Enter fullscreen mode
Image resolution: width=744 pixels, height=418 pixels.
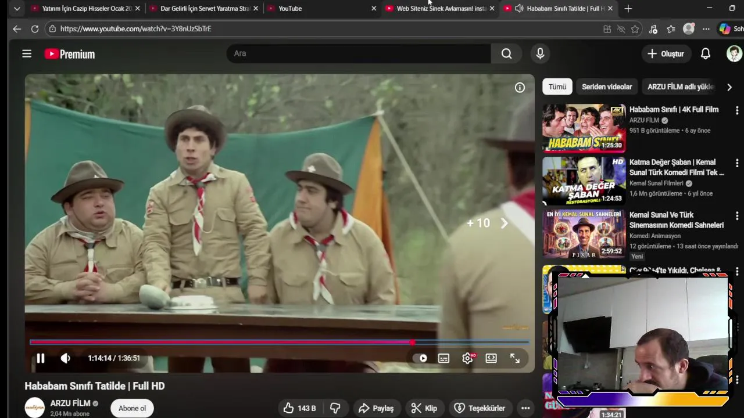coord(515,358)
